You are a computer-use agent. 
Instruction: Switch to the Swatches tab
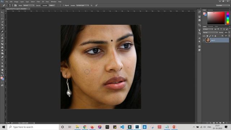coord(210,10)
